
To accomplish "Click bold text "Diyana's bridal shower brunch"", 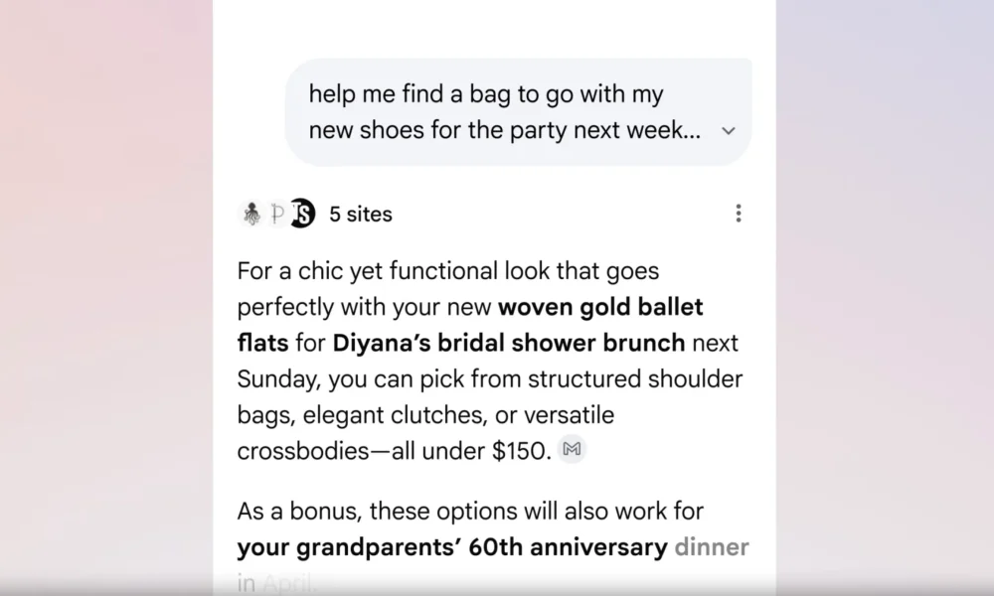I will pos(508,343).
